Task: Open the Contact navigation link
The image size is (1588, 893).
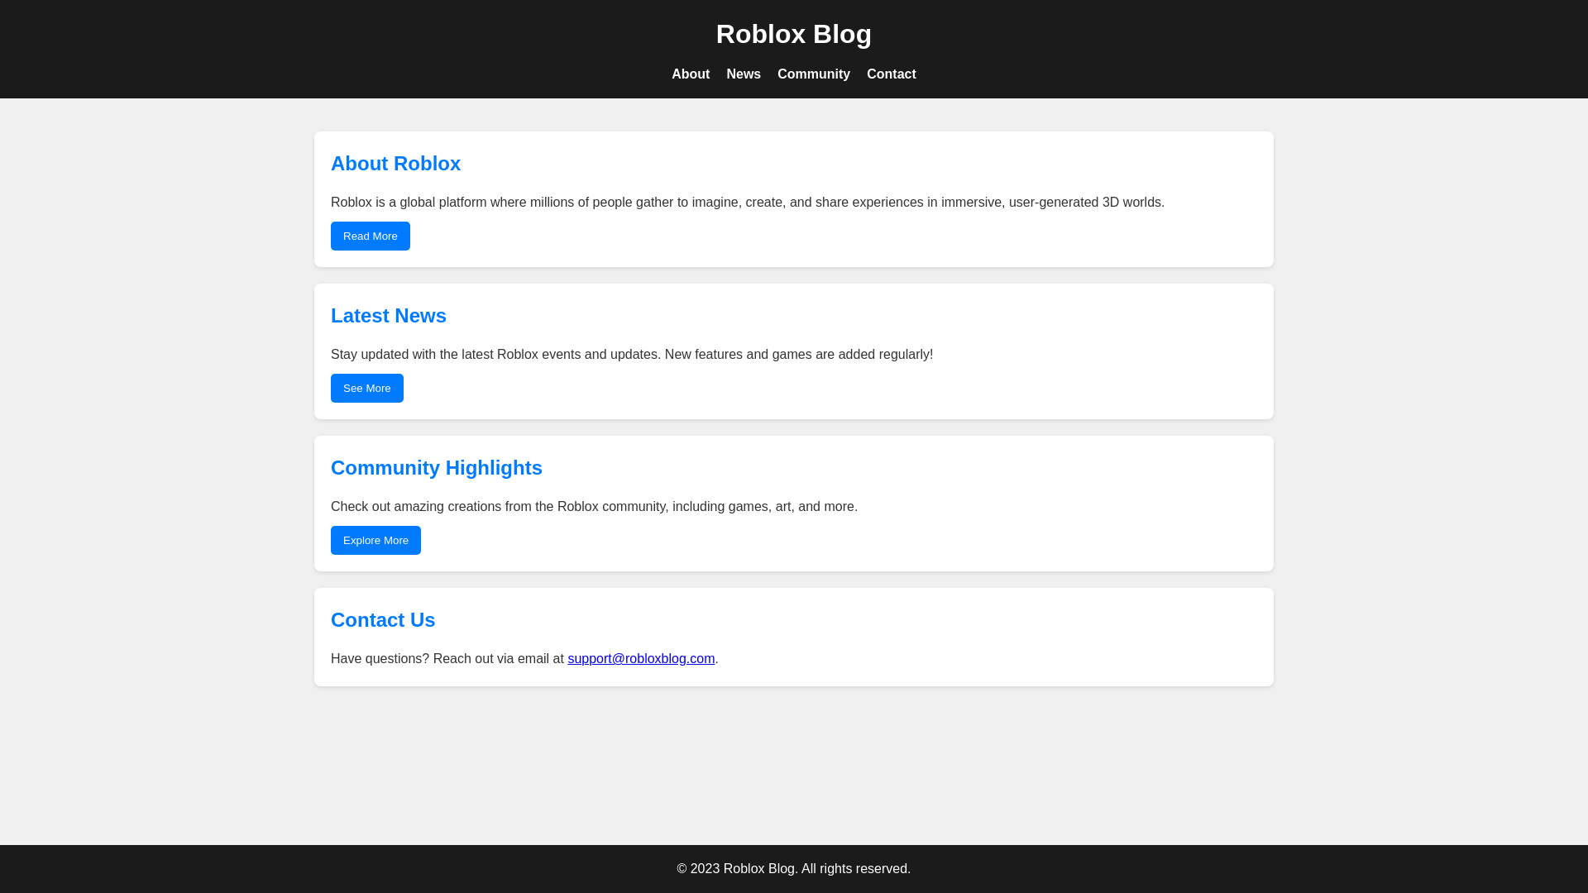Action: tap(892, 74)
